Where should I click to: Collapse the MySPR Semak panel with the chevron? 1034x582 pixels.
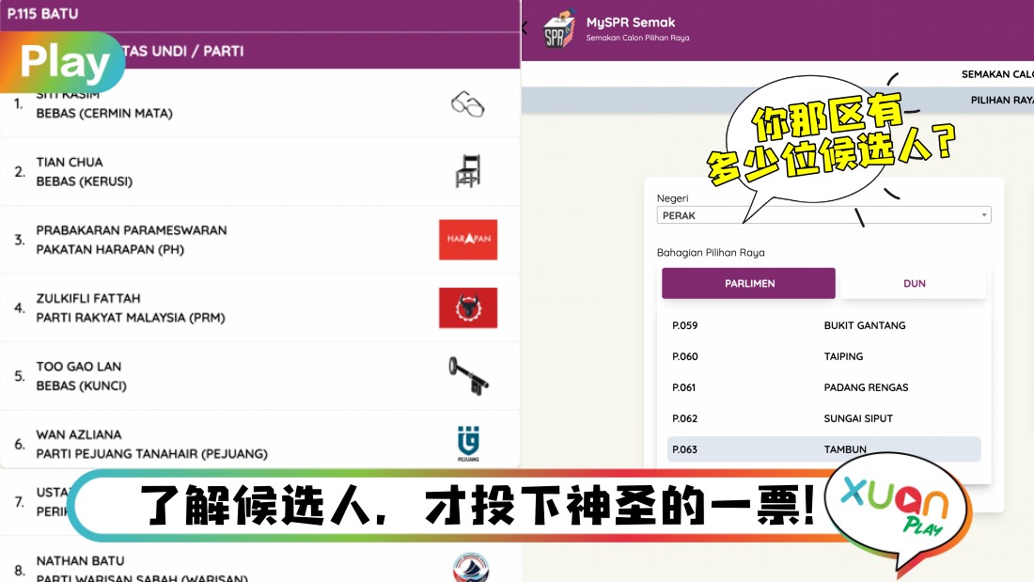coord(524,27)
